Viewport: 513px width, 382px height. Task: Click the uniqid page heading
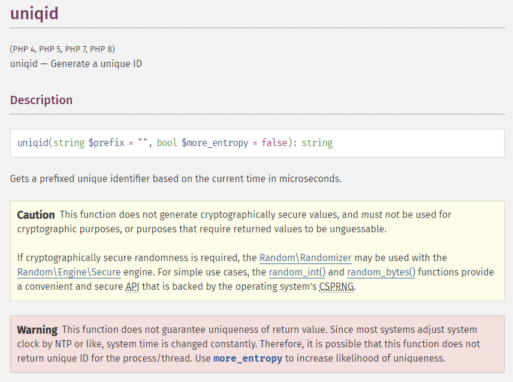34,13
